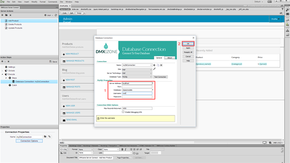This screenshot has width=290, height=163.
Task: Edit site with pencil icon
Action: (154, 69)
